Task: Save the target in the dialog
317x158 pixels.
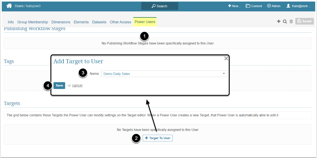Action: click(x=59, y=85)
